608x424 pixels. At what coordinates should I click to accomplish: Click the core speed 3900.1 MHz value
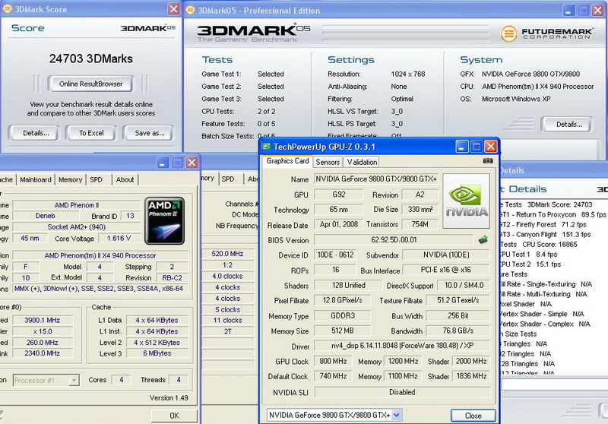tap(43, 320)
